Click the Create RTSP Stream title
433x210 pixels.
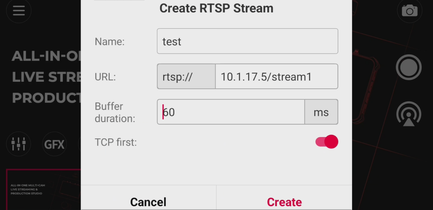pyautogui.click(x=216, y=8)
